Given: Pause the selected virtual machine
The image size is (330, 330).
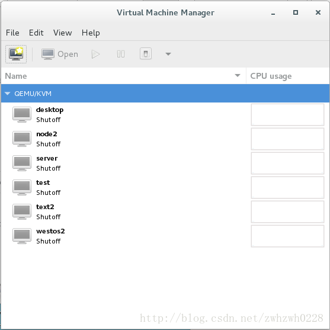Looking at the screenshot, I should click(121, 55).
